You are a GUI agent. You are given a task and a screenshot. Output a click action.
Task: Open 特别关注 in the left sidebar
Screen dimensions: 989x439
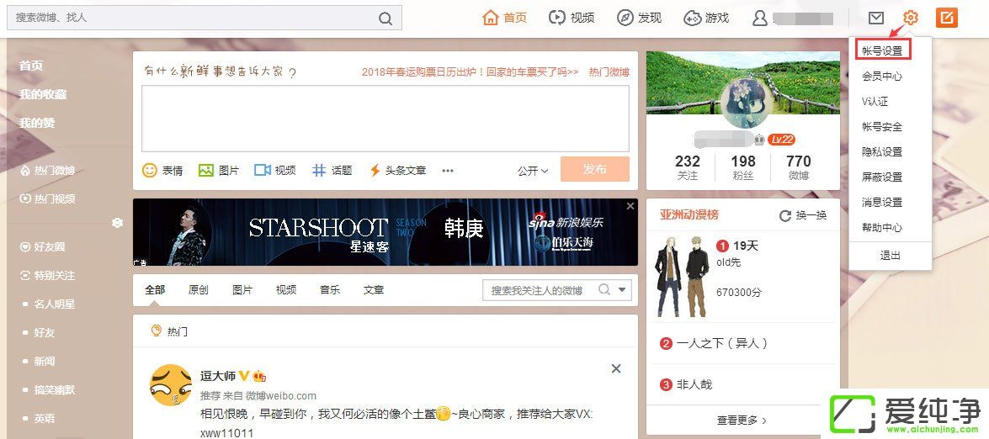click(54, 275)
